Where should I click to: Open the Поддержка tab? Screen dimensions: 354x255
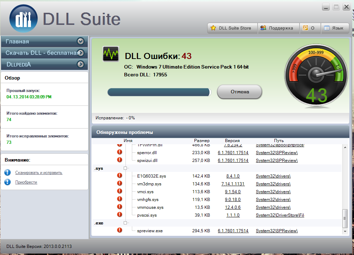click(279, 28)
